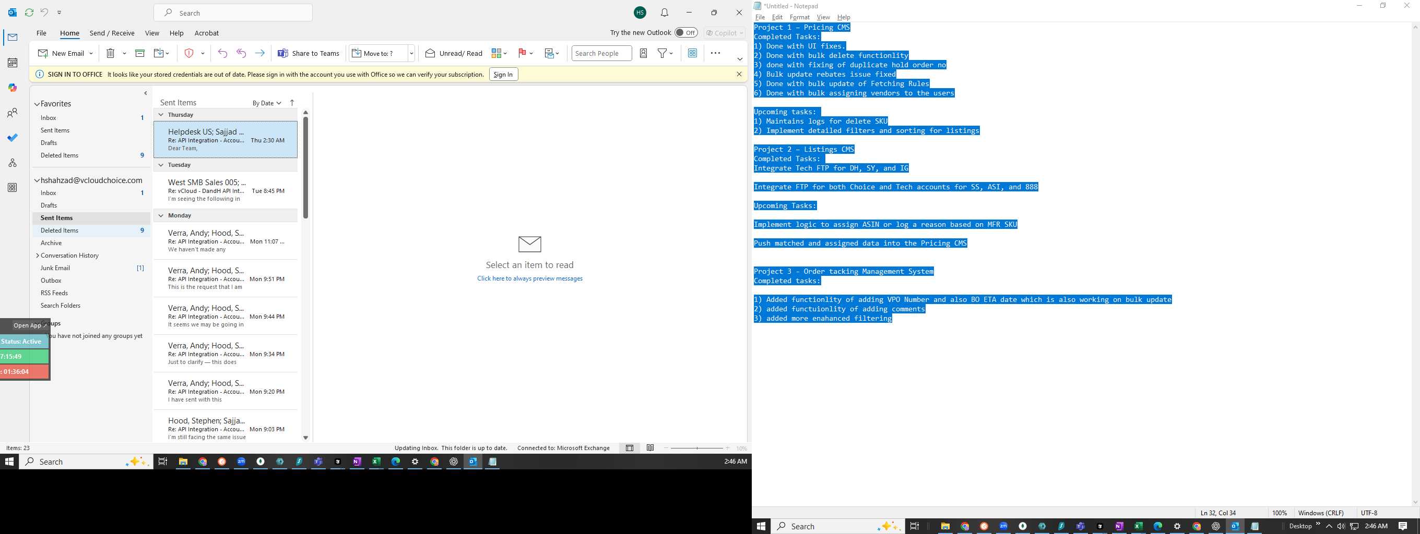The width and height of the screenshot is (1420, 534).
Task: Click the Archive icon in Outlook ribbon
Action: coord(140,53)
